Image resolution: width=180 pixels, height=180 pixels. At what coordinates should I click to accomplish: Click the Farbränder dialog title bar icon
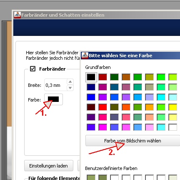[17, 15]
